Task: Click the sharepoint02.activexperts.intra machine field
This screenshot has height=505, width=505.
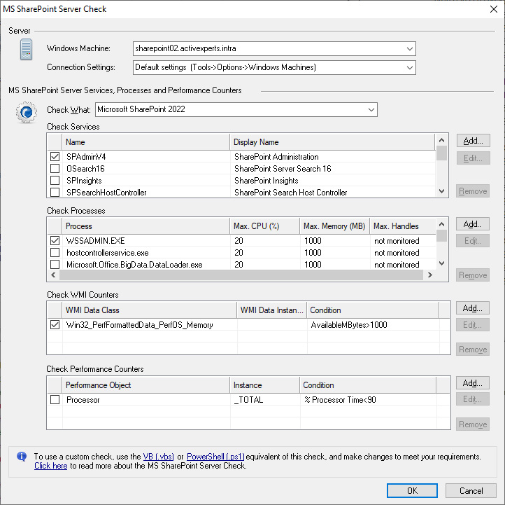Action: click(274, 49)
